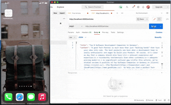Image resolution: width=171 pixels, height=105 pixels.
Task: Open the code snippet panel icon
Action: (x=167, y=19)
